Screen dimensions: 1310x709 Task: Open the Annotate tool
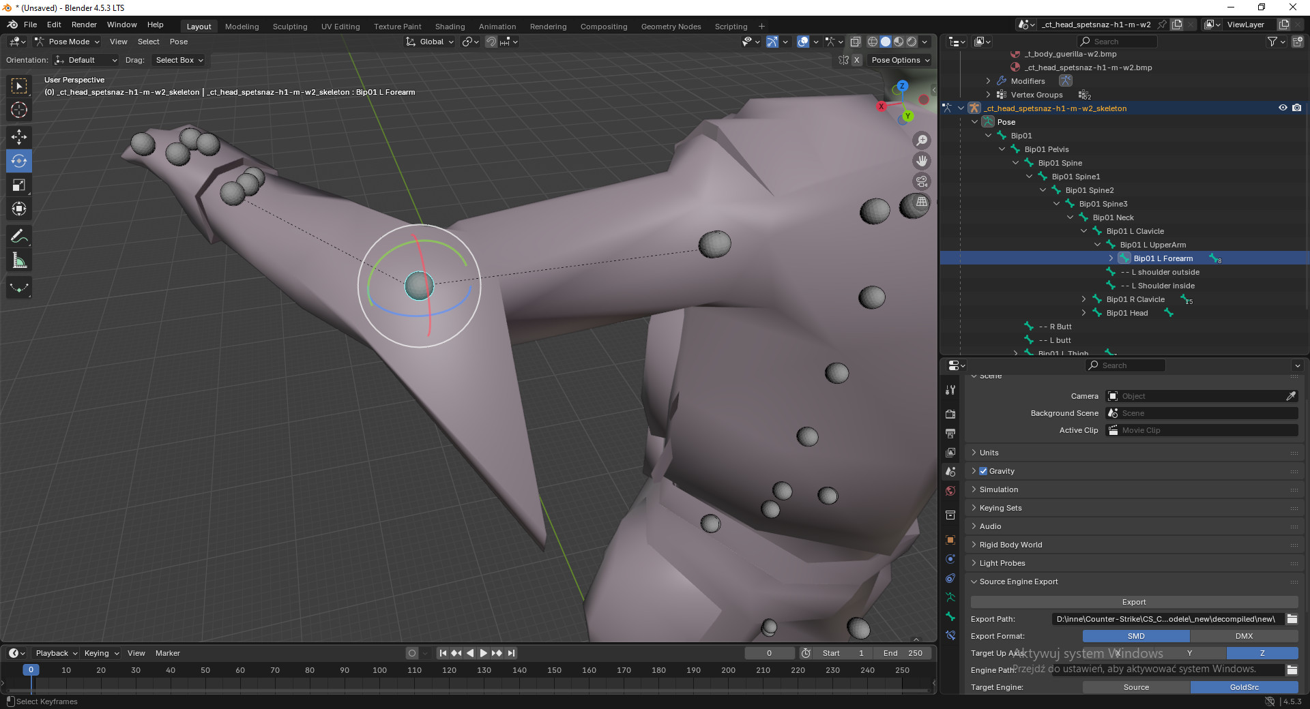coord(18,236)
